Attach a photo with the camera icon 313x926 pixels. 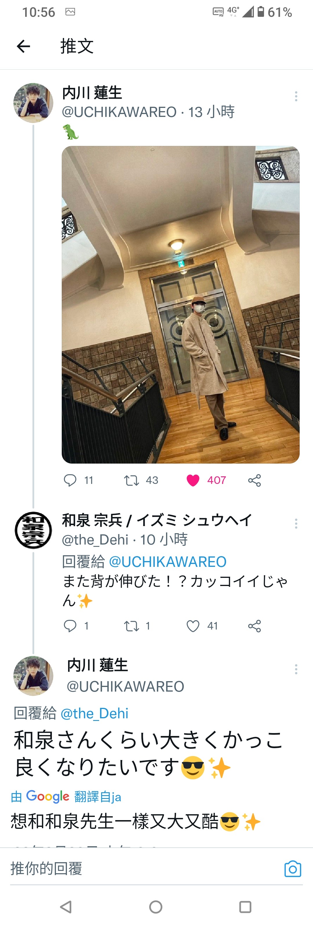293,869
